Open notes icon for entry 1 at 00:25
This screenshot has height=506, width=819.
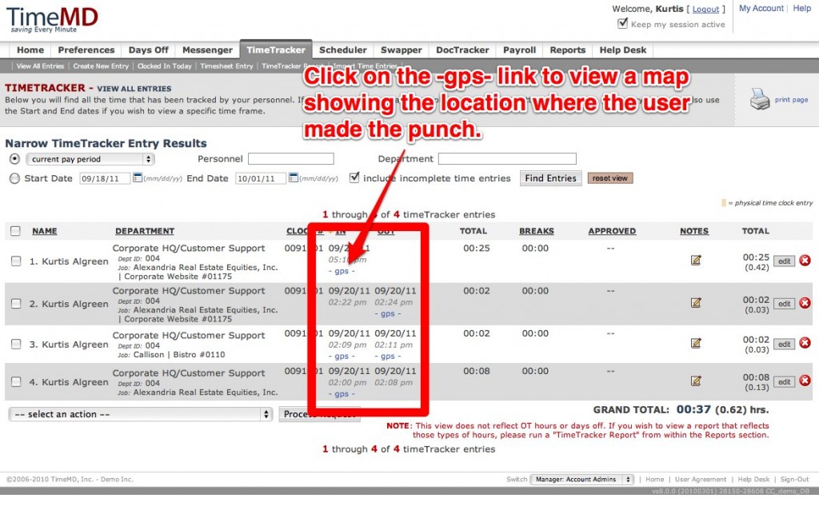point(696,260)
